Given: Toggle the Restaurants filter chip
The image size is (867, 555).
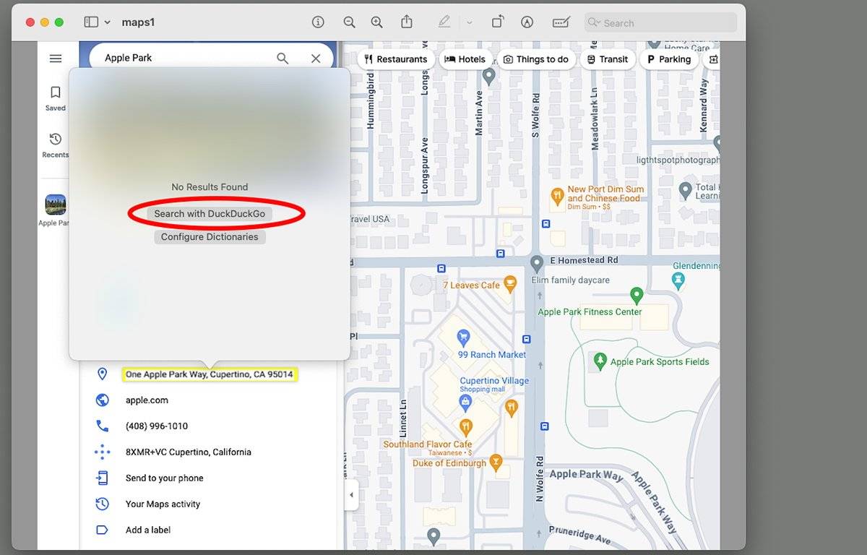Looking at the screenshot, I should (396, 59).
